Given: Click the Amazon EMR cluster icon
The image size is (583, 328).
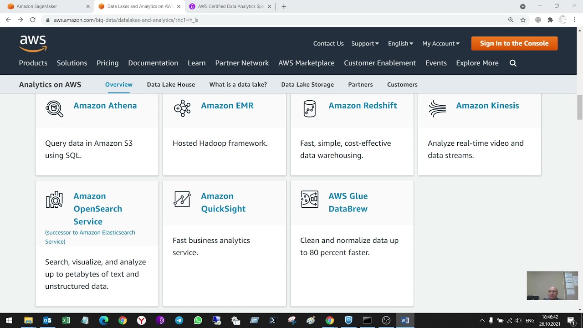Looking at the screenshot, I should [182, 108].
